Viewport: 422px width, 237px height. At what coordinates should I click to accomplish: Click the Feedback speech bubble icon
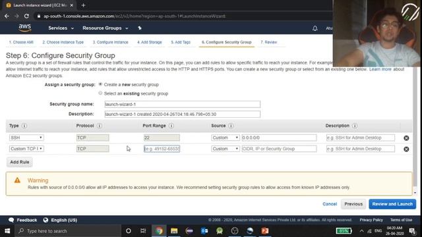point(11,220)
